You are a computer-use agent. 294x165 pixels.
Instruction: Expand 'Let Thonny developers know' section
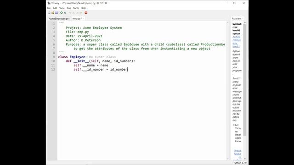[x=234, y=125]
